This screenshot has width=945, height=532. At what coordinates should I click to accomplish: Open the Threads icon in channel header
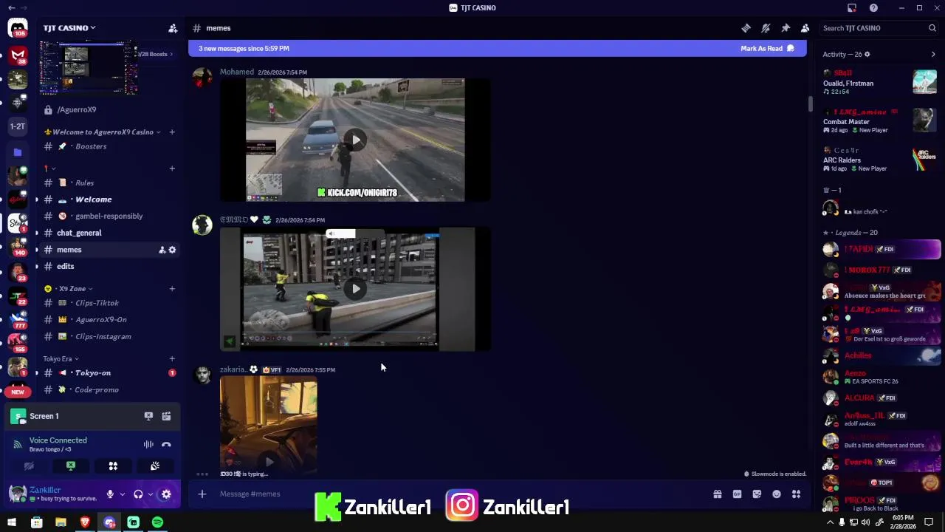(746, 28)
